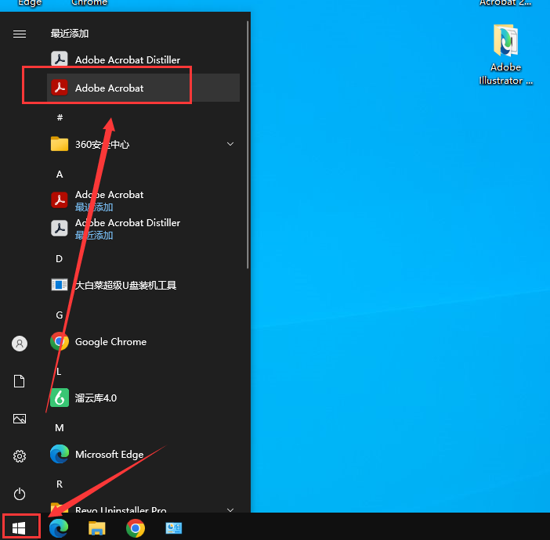This screenshot has height=540, width=550.
Task: Click the Windows Start button
Action: click(x=20, y=528)
